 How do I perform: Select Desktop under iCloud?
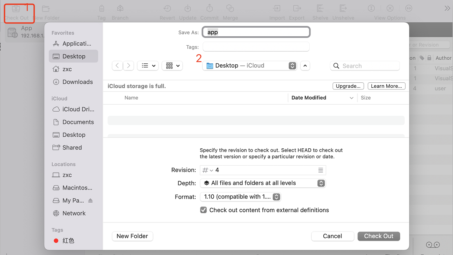pyautogui.click(x=73, y=135)
